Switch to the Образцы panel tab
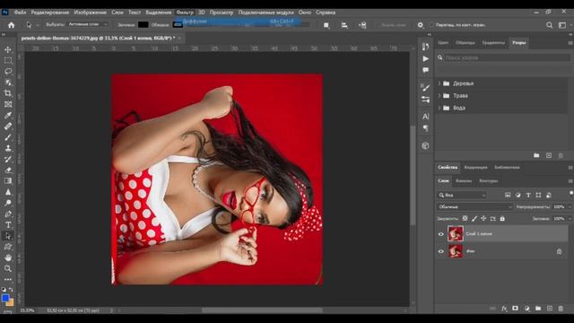 (465, 42)
